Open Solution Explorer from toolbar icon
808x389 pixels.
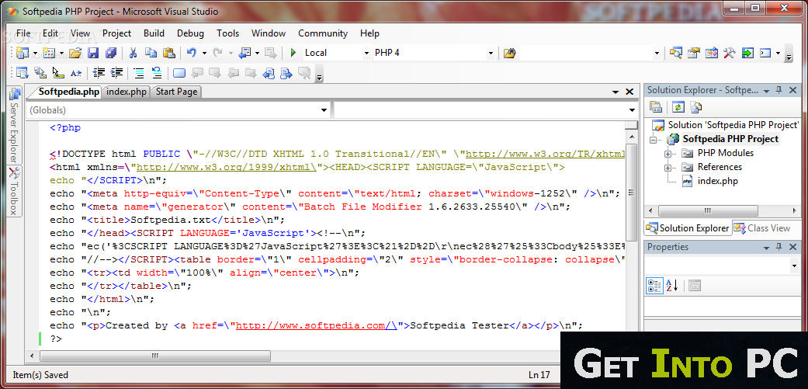pos(675,53)
